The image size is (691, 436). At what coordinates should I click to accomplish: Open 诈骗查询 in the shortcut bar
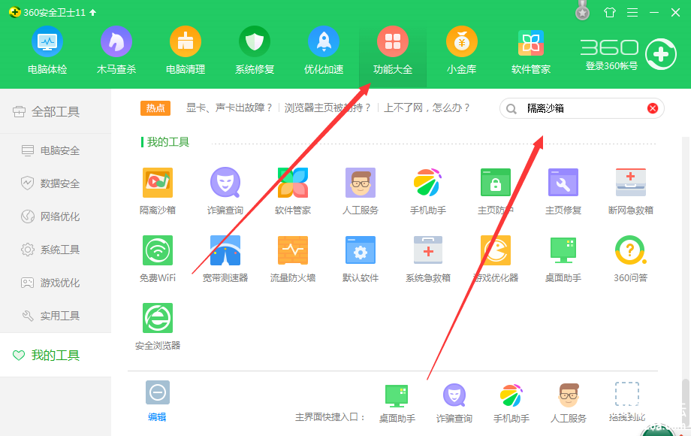coord(454,403)
